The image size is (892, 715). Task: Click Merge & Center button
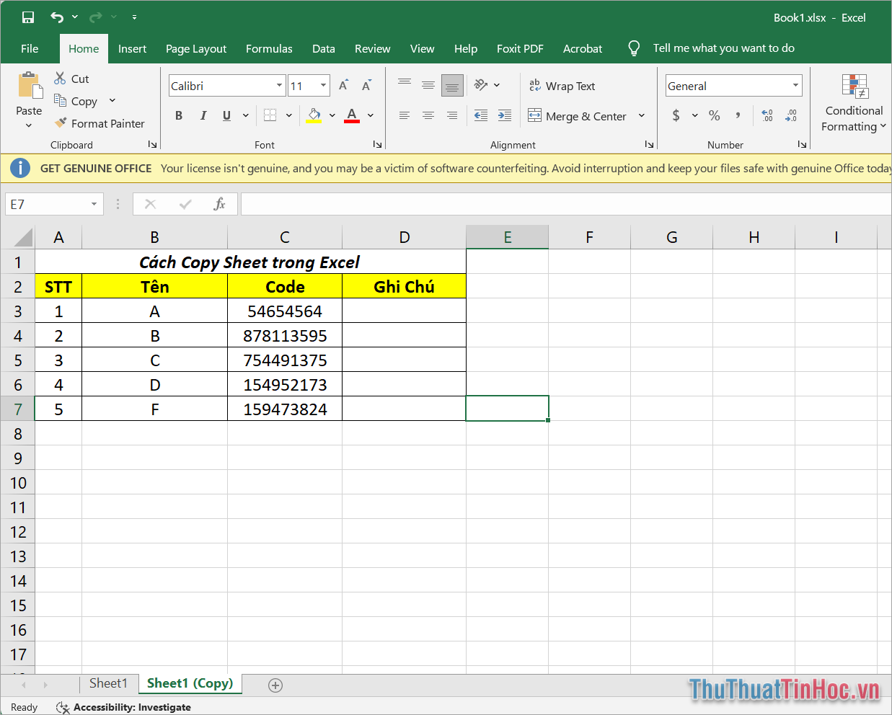point(577,116)
